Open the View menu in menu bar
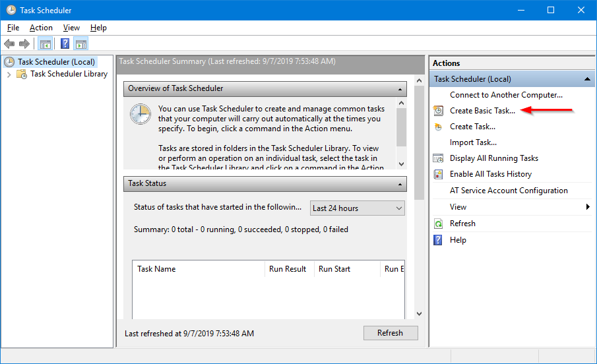Screen dimensions: 597x364 click(71, 28)
